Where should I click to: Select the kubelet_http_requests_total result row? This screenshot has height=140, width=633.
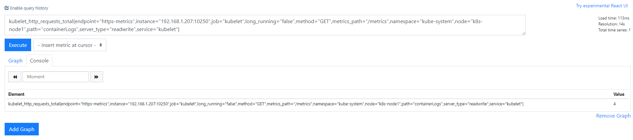(266, 104)
